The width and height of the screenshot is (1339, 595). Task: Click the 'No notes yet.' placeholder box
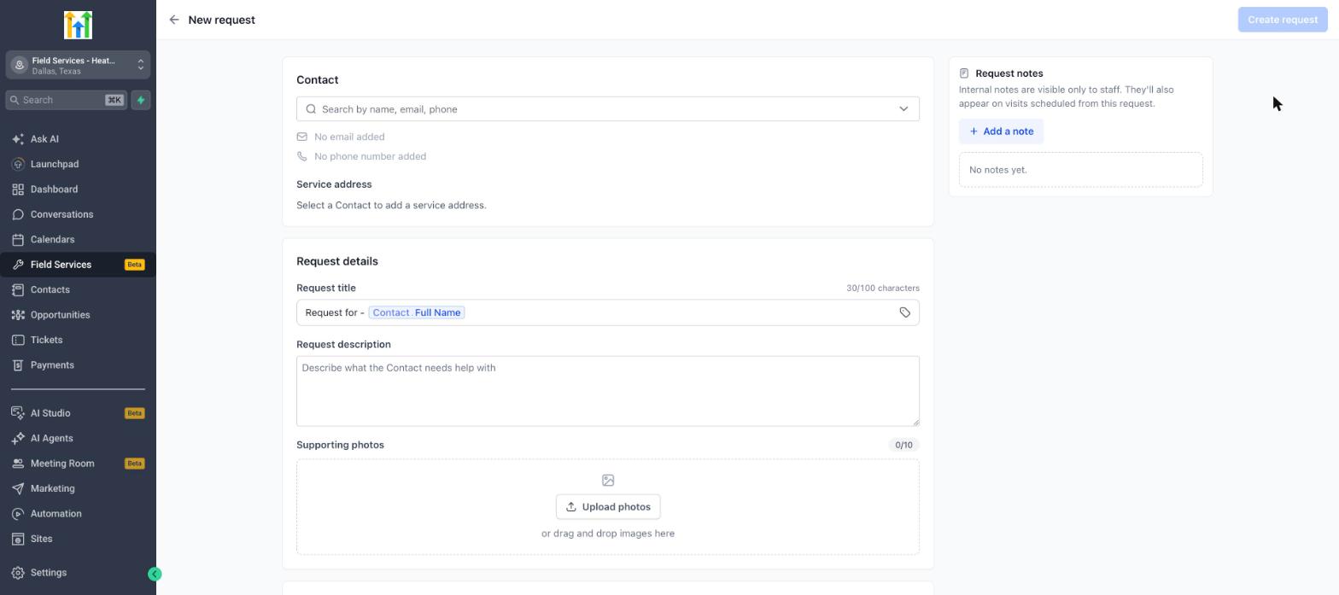[1080, 170]
